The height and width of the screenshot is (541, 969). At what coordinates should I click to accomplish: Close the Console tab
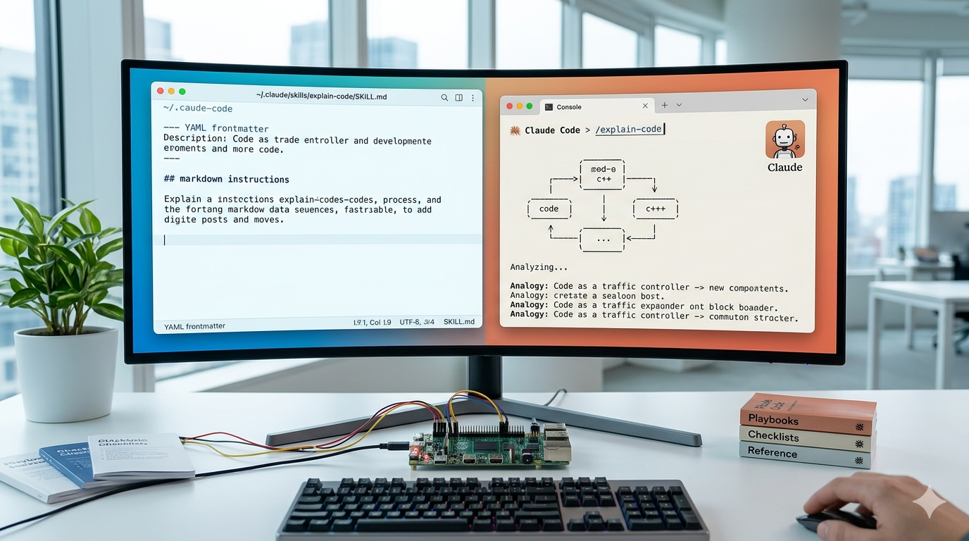coord(645,106)
